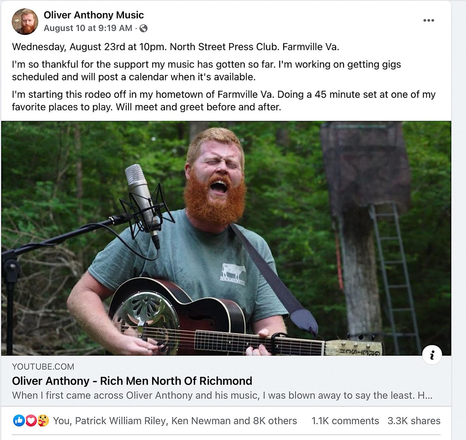Click the blue Like reaction icon
This screenshot has height=440, width=466.
(x=19, y=421)
